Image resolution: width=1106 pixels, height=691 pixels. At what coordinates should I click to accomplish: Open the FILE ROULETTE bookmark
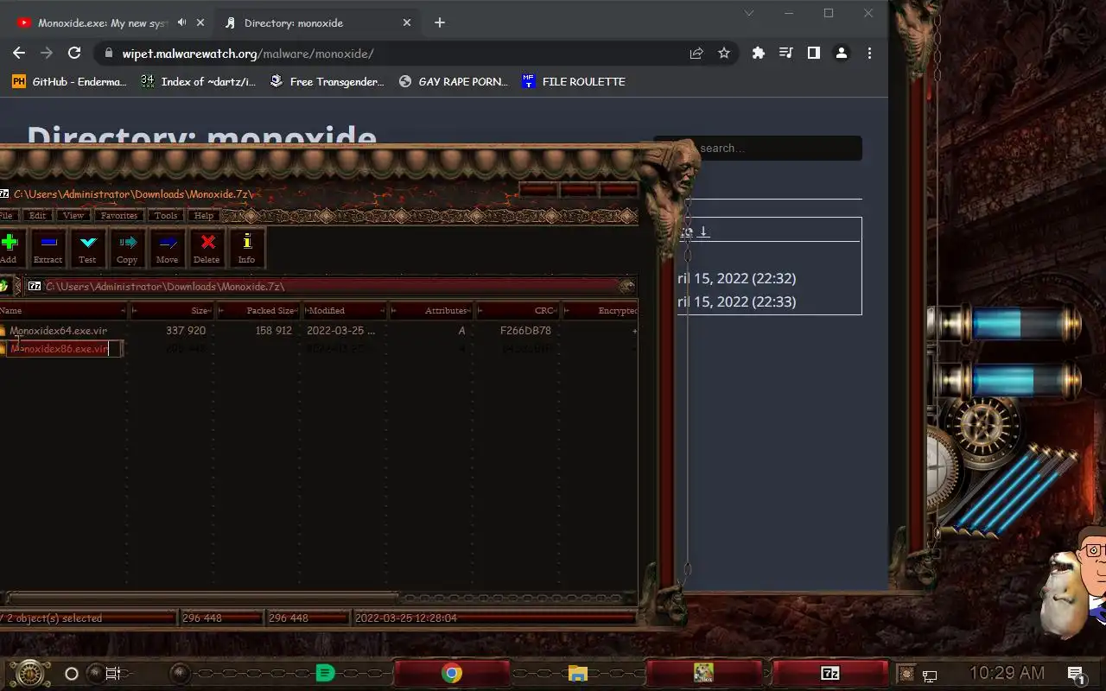click(x=574, y=82)
